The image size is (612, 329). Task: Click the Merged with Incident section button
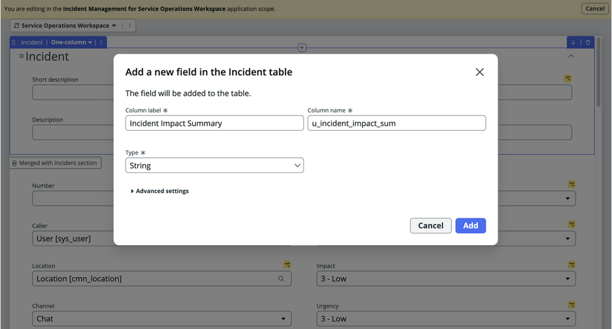coord(55,163)
